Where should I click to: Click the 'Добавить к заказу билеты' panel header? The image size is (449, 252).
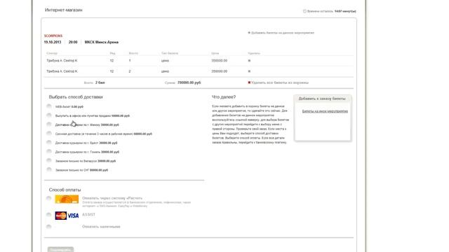pyautogui.click(x=322, y=99)
